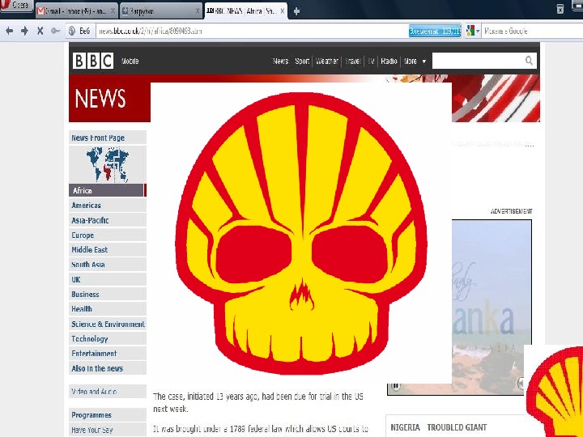
Task: Open search engine dropdown arrow
Action: click(478, 31)
